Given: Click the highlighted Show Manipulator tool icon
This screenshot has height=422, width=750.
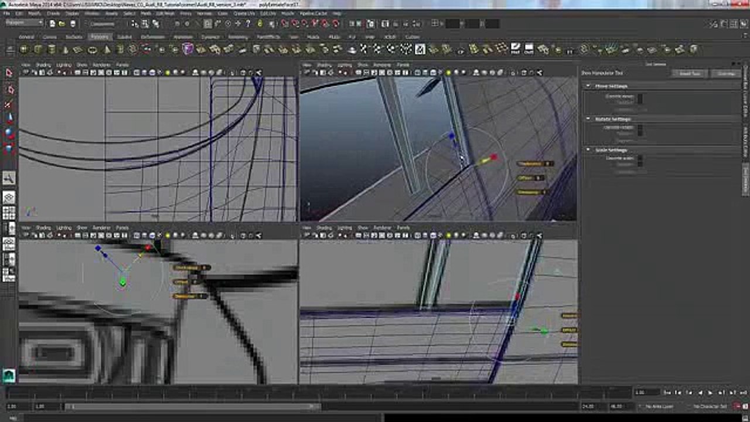Looking at the screenshot, I should click(x=9, y=178).
